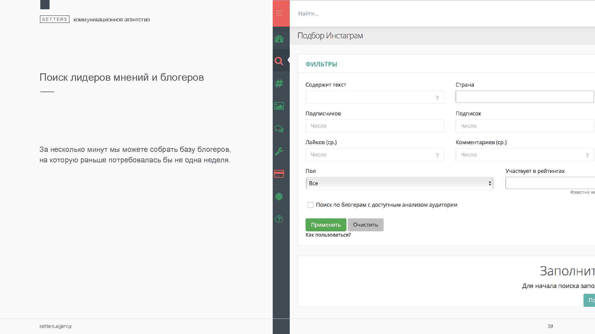This screenshot has height=334, width=595.
Task: Open the Участвует в рейтингах selector
Action: (x=550, y=183)
